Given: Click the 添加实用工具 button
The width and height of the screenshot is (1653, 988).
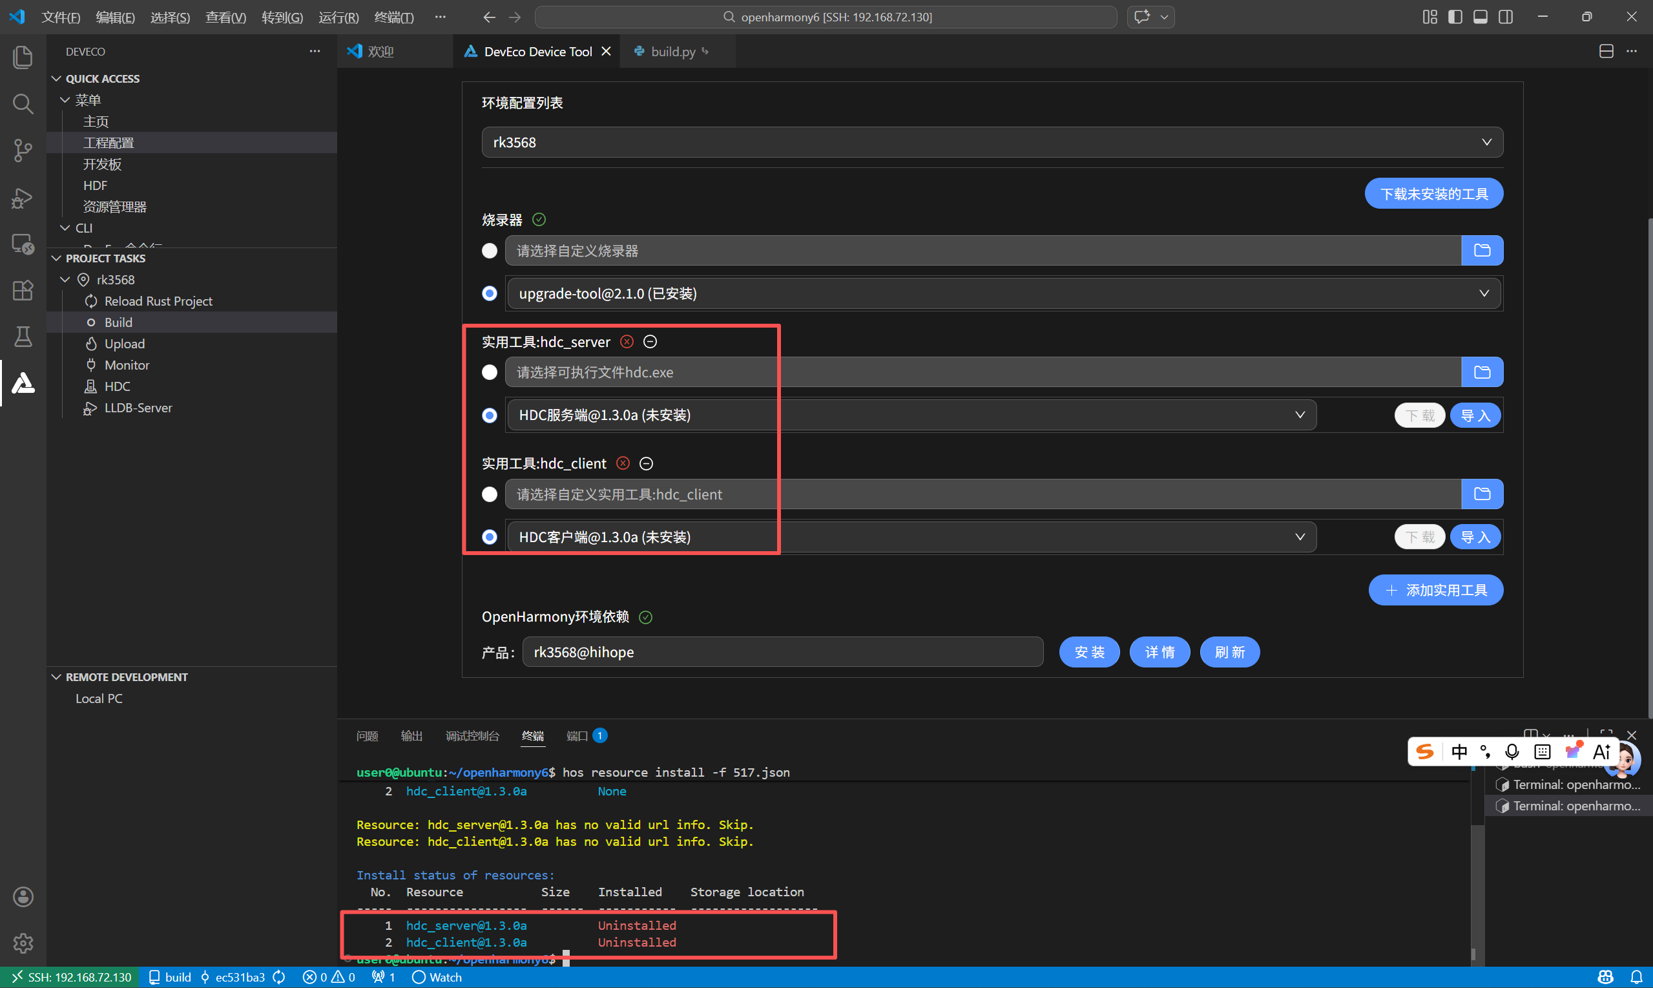Looking at the screenshot, I should point(1435,590).
